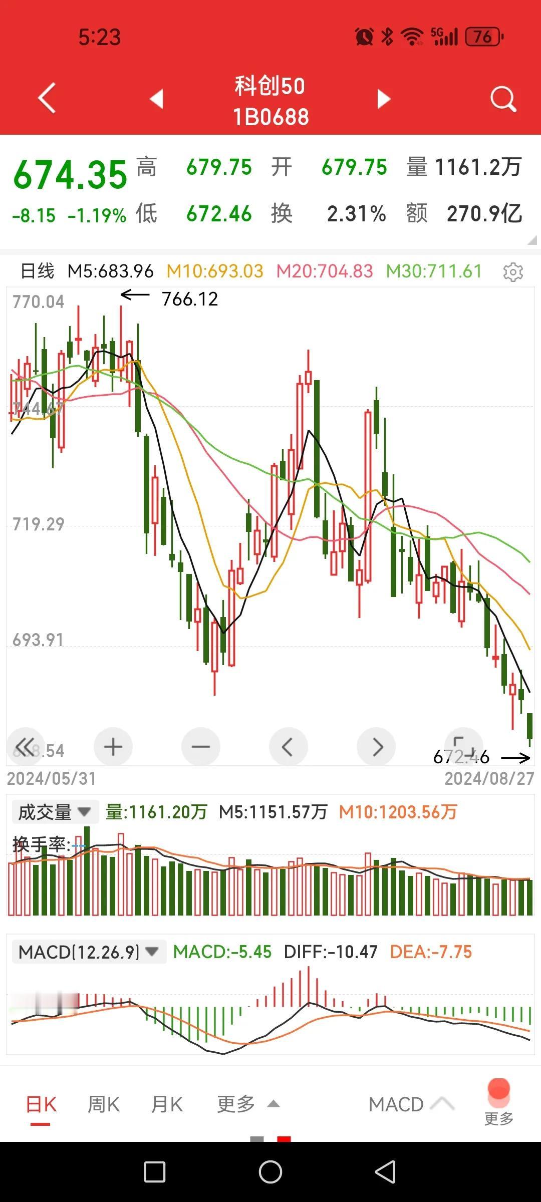Tap the fullscreen expand chart icon
This screenshot has width=541, height=1202.
[464, 747]
